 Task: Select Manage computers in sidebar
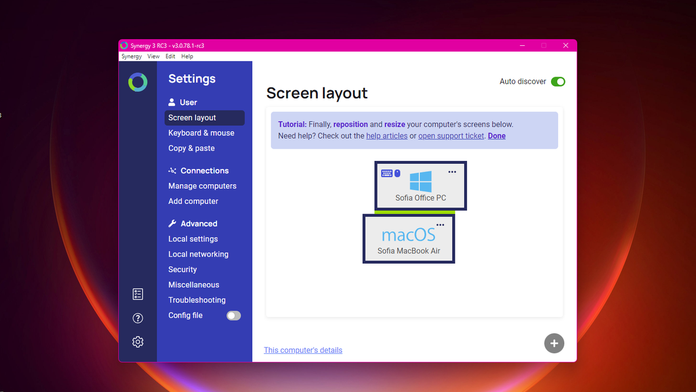pyautogui.click(x=202, y=186)
